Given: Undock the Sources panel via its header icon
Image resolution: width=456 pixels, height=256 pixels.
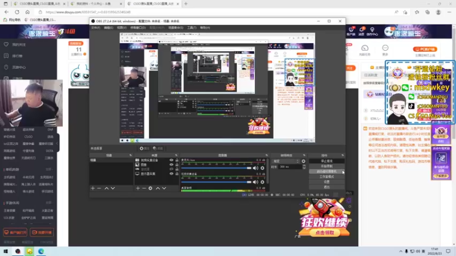Looking at the screenshot, I should (176, 155).
